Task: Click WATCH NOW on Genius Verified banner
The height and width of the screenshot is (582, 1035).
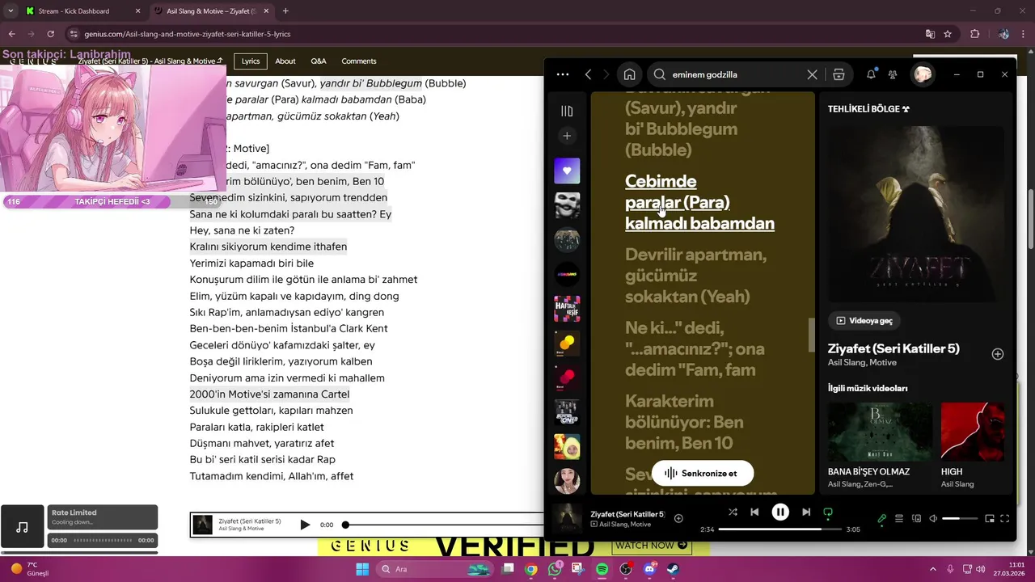Action: [x=652, y=546]
